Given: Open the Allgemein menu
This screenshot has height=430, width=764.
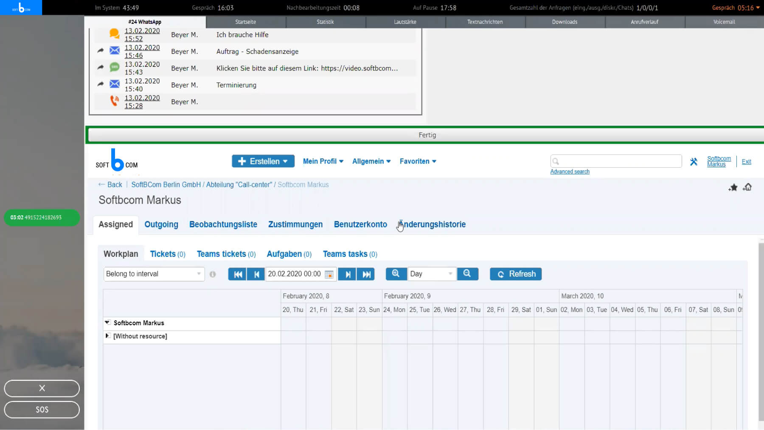Looking at the screenshot, I should pyautogui.click(x=371, y=161).
